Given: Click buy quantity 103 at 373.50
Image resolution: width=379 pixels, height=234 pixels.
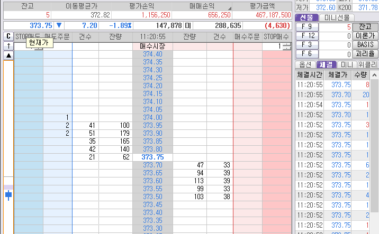Looking at the screenshot, I should click(189, 197).
